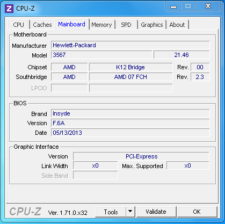Click the CPU-Z purple logo icon
The height and width of the screenshot is (224, 225).
point(9,9)
